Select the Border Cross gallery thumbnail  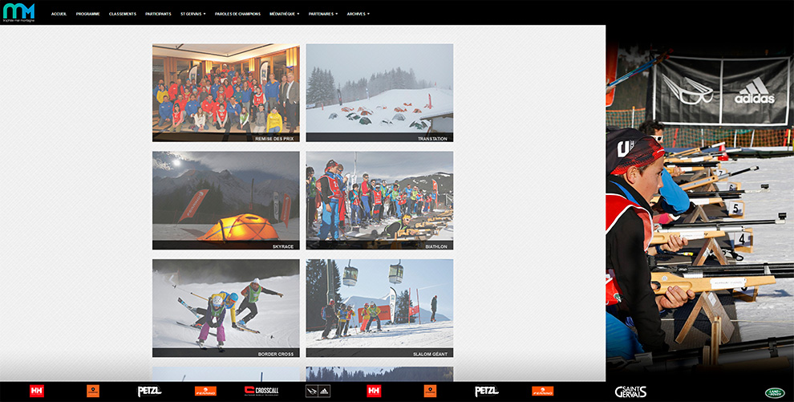225,307
